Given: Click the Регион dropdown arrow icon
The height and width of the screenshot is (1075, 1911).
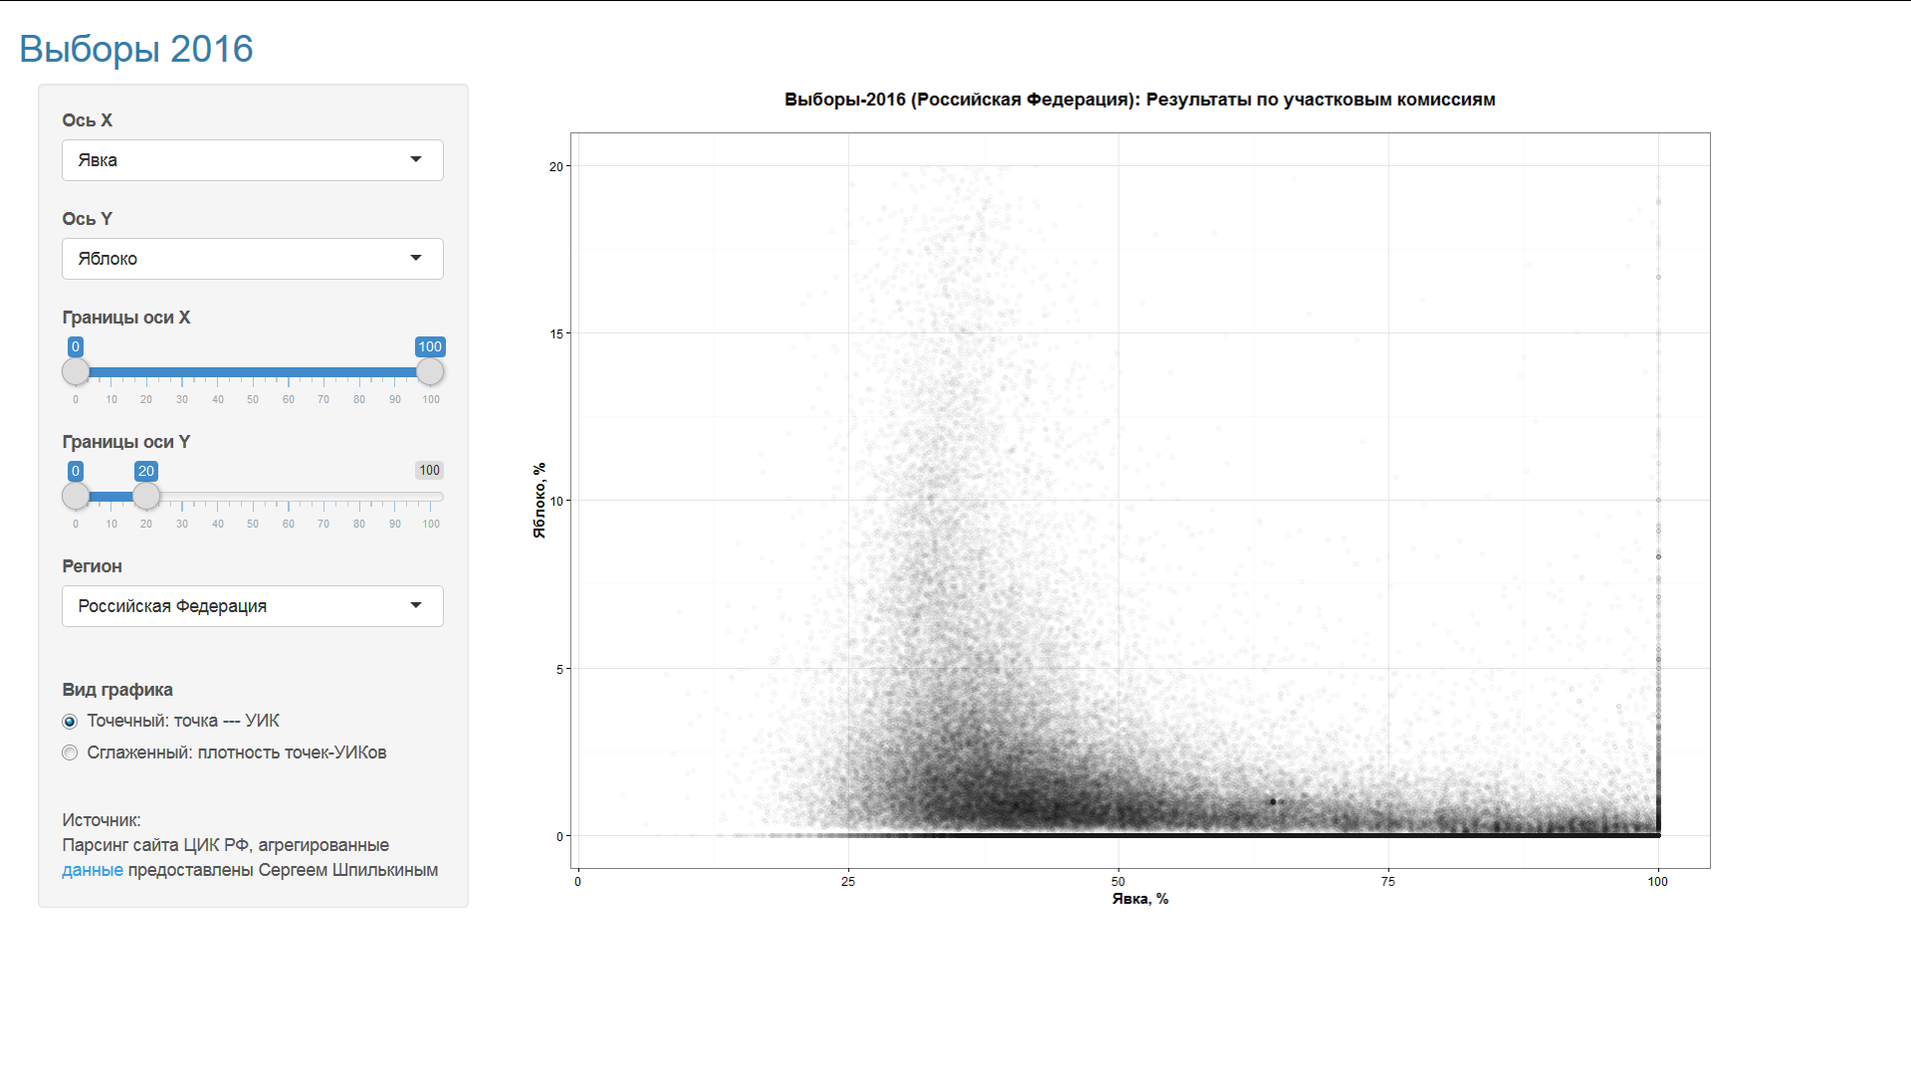Looking at the screenshot, I should pos(416,605).
